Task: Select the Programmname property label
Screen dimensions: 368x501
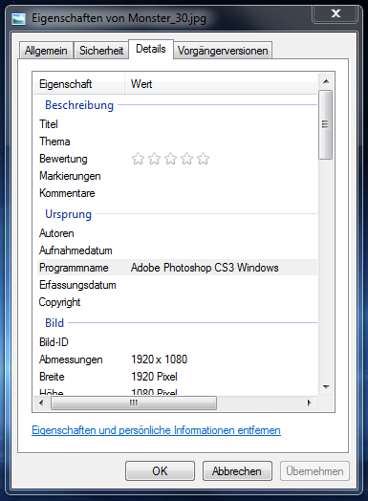Action: (74, 268)
